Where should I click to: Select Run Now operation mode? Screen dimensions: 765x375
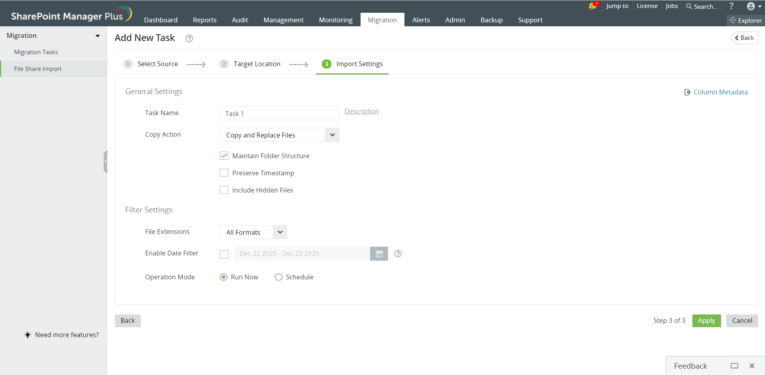[224, 277]
